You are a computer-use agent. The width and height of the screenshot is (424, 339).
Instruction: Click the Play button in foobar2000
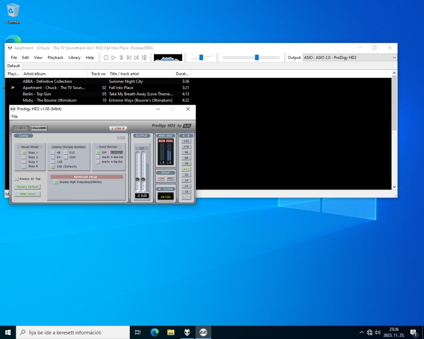114,58
